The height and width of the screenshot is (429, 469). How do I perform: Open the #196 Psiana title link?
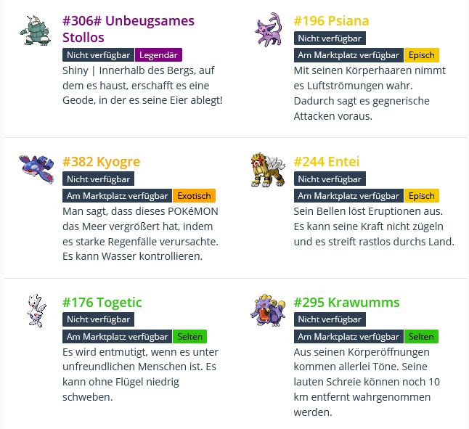[331, 20]
